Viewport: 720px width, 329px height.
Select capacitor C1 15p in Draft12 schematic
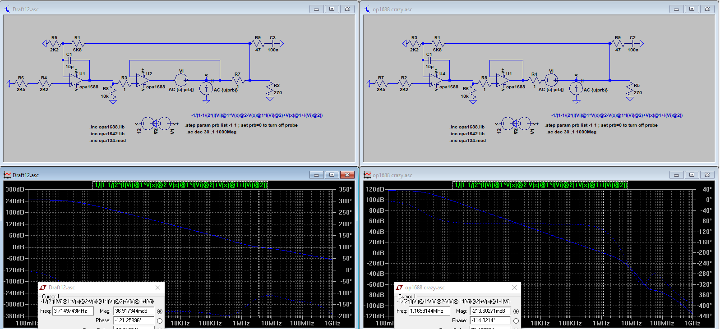coord(69,60)
